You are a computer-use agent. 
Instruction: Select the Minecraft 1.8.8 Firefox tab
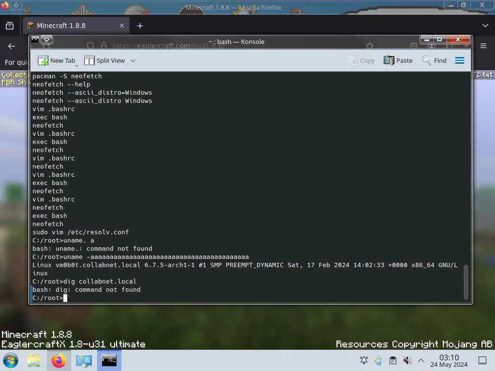click(76, 26)
